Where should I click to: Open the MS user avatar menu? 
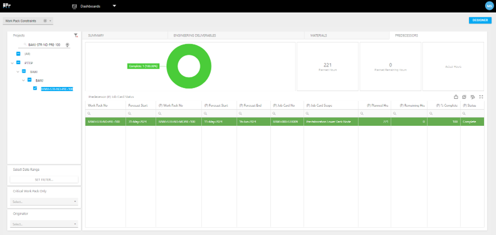pyautogui.click(x=489, y=6)
